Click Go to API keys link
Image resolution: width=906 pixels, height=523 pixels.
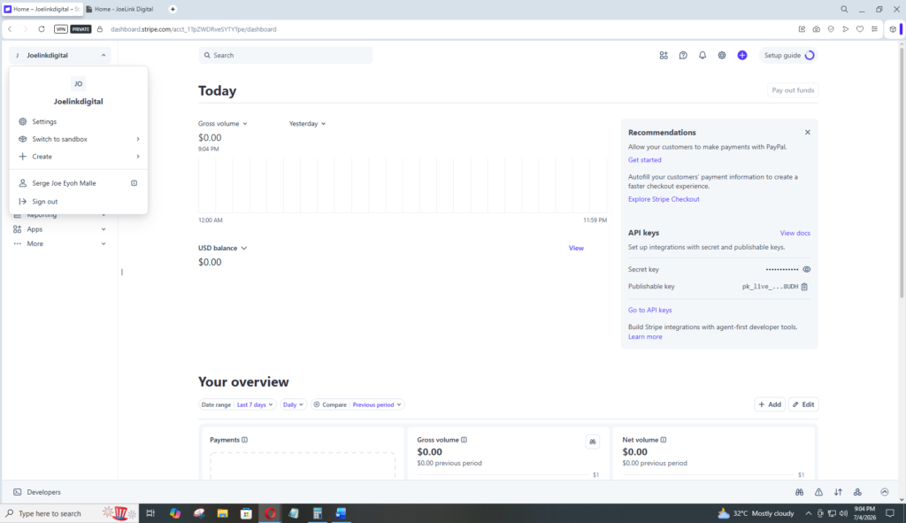(650, 311)
